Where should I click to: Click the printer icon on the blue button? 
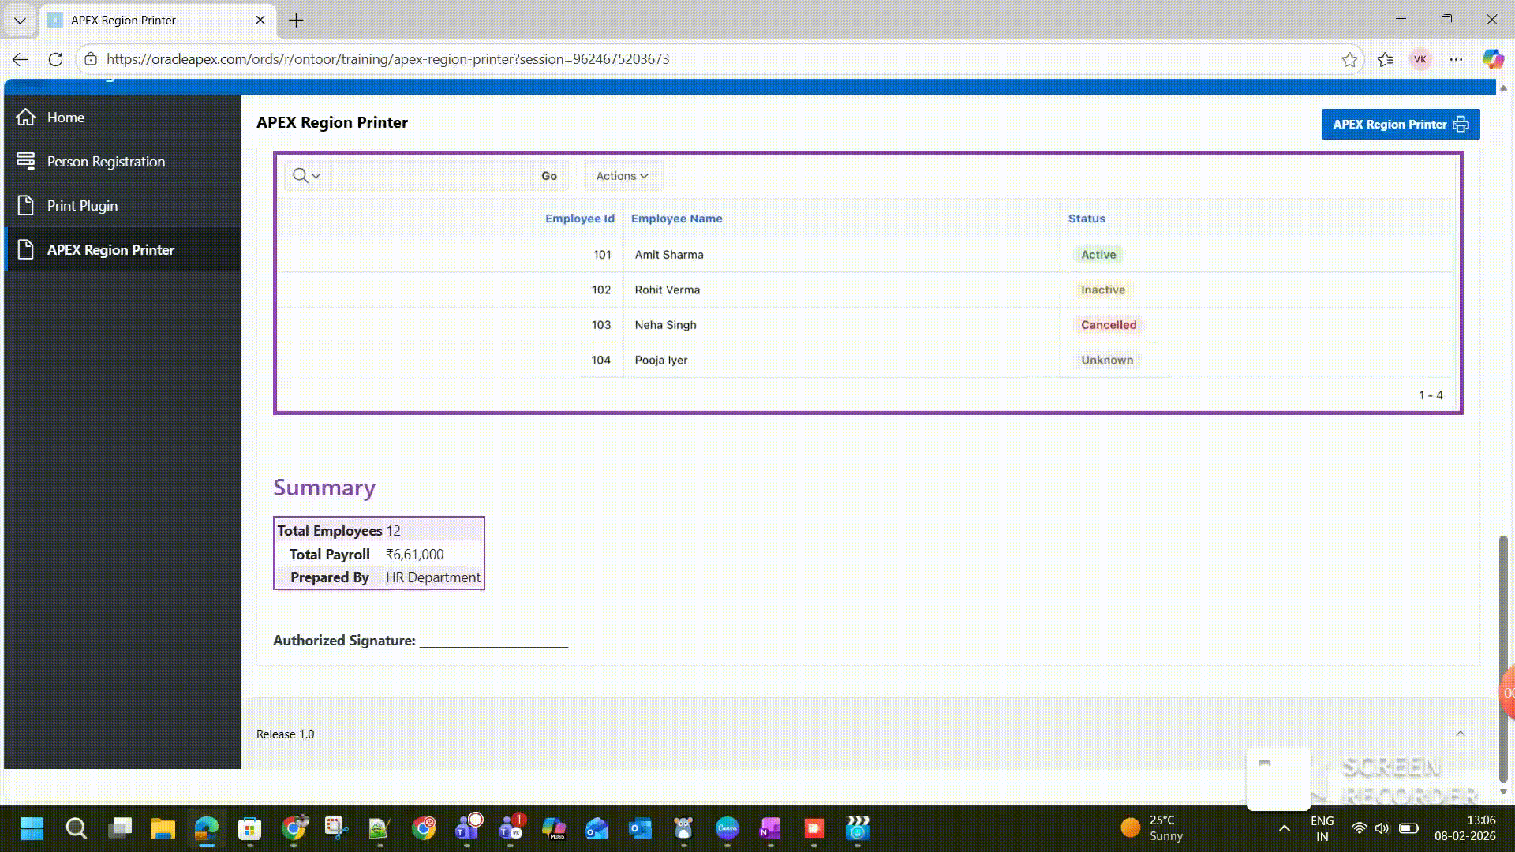1461,124
